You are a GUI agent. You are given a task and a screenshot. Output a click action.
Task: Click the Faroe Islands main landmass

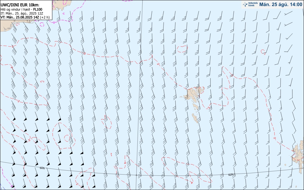click(193, 93)
